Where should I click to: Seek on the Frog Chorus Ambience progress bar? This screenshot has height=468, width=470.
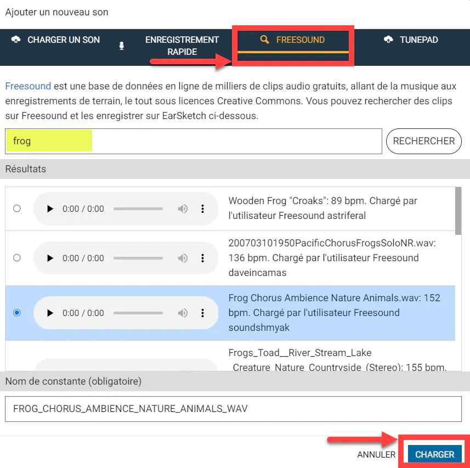point(138,313)
